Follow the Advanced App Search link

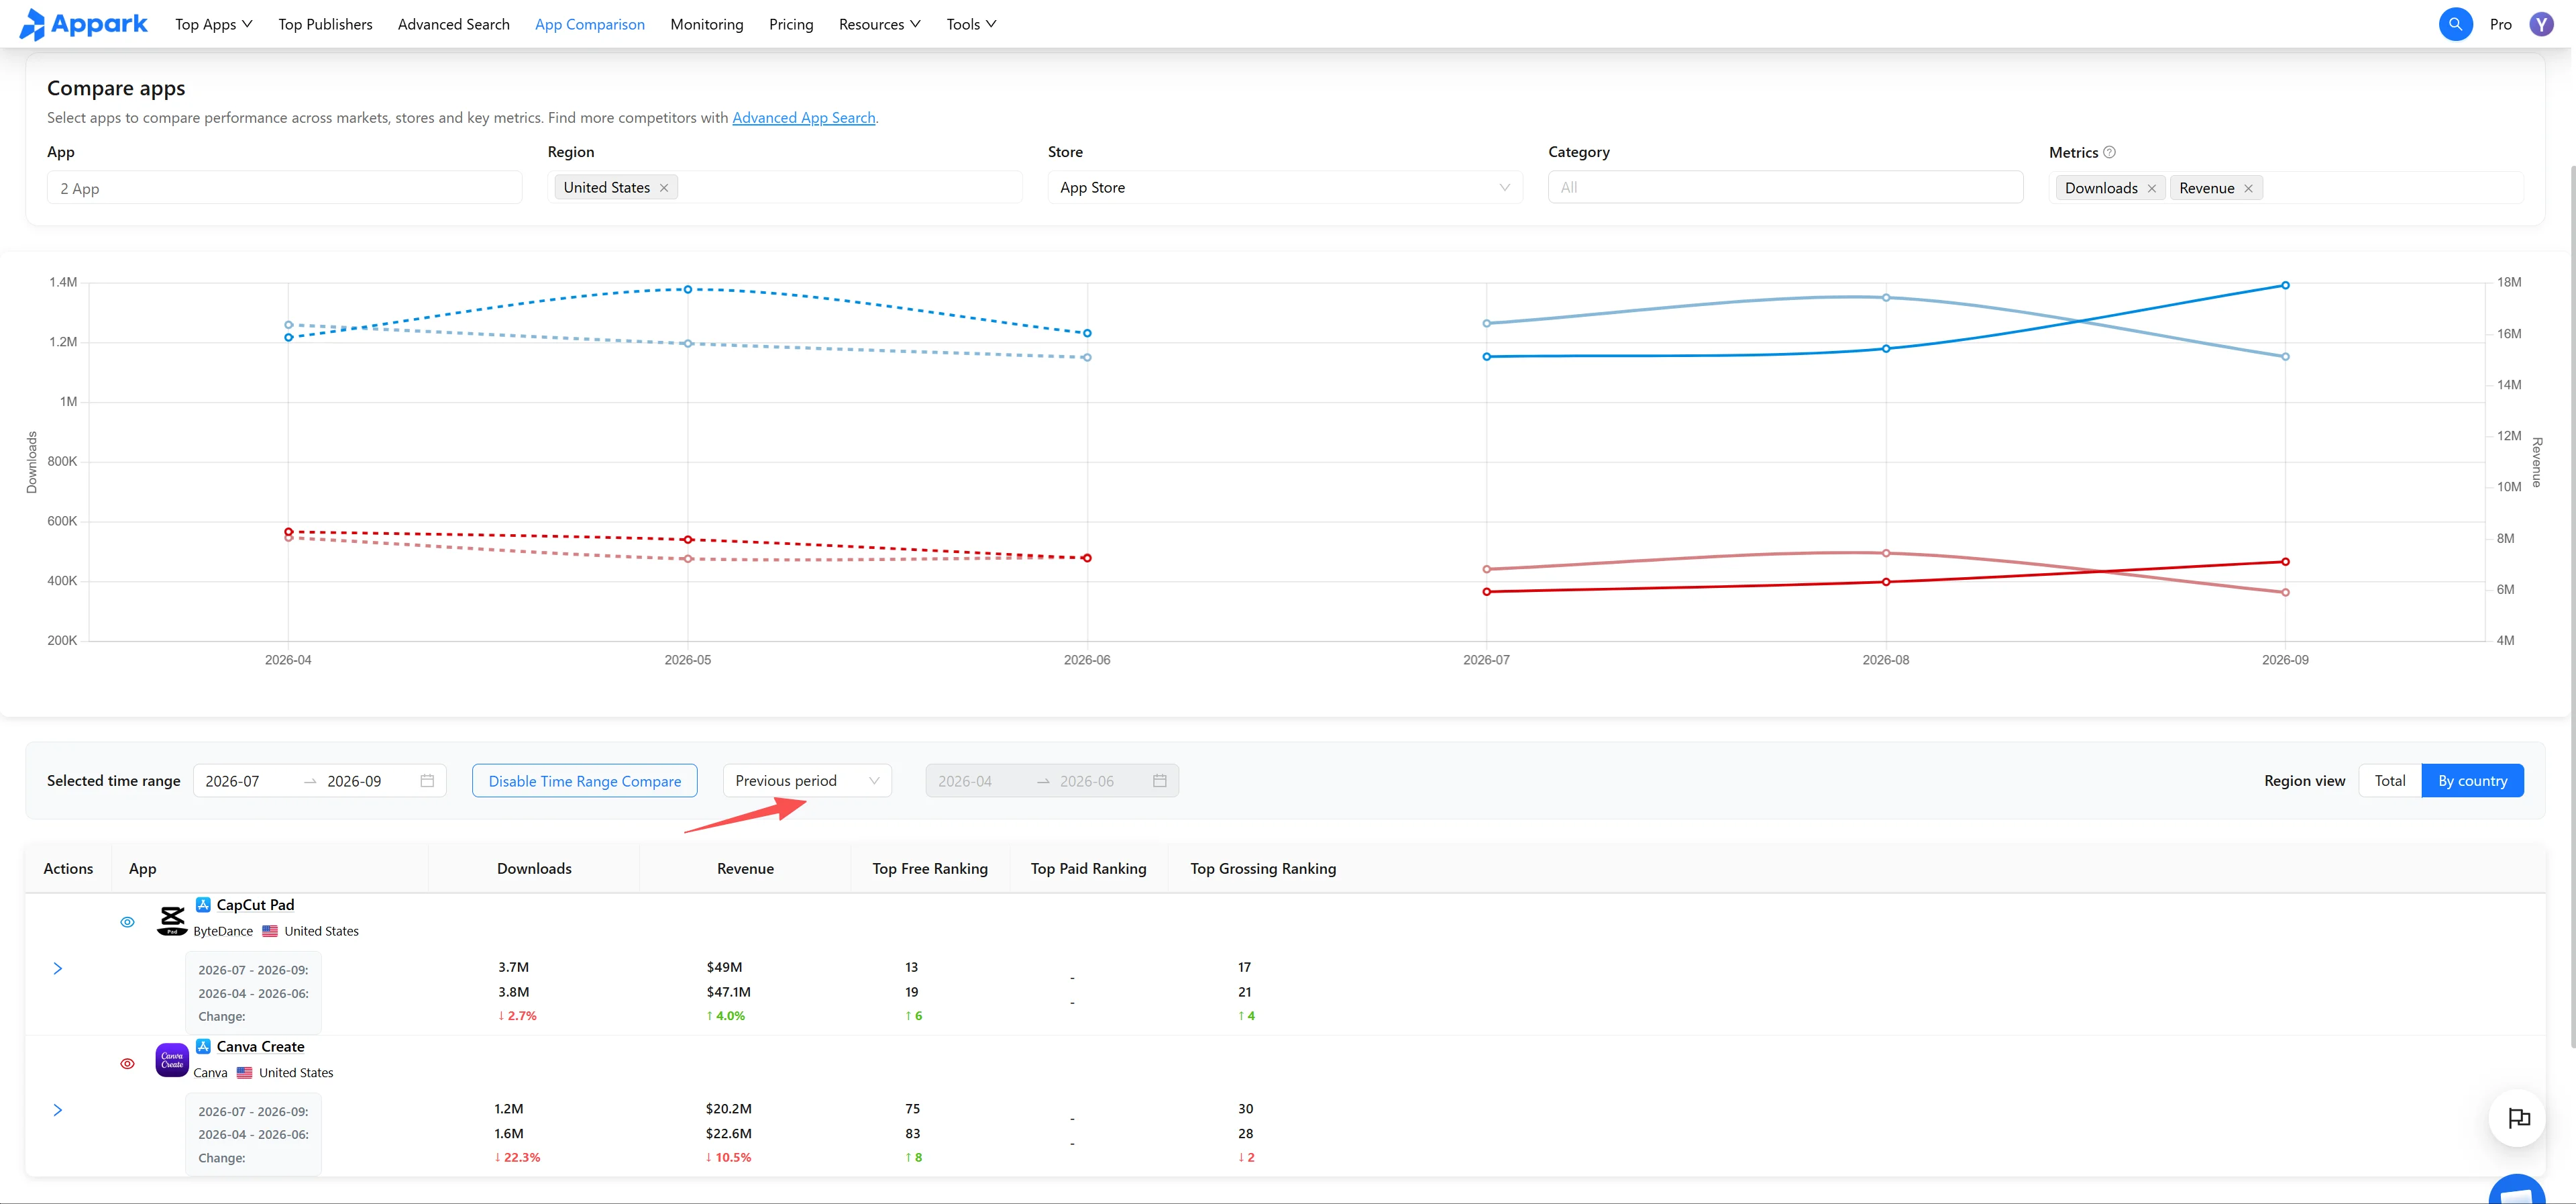click(x=803, y=118)
